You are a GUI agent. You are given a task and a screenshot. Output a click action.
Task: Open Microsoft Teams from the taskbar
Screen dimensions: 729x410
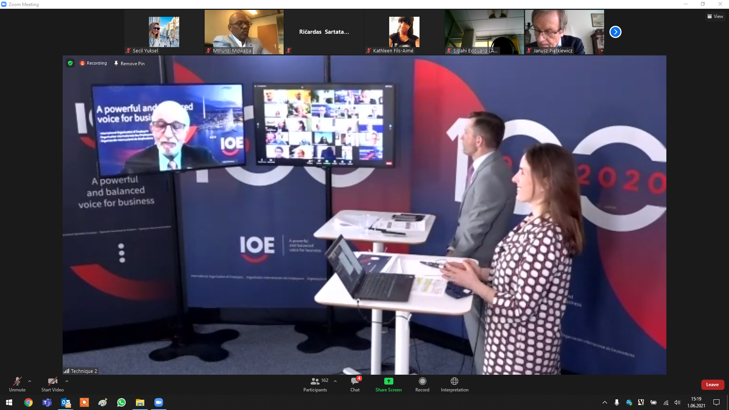tap(47, 402)
